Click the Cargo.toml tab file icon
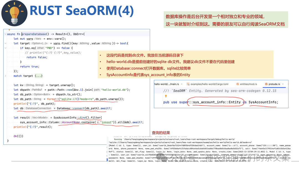The width and height of the screenshot is (299, 170). tap(188, 84)
